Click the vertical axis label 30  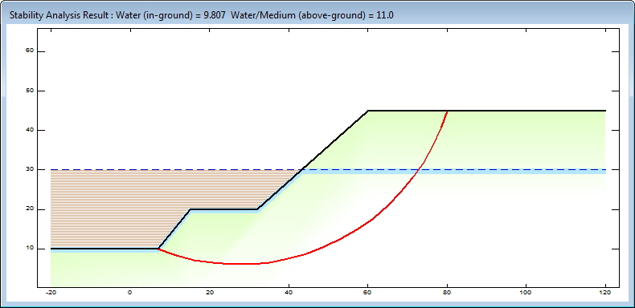29,170
